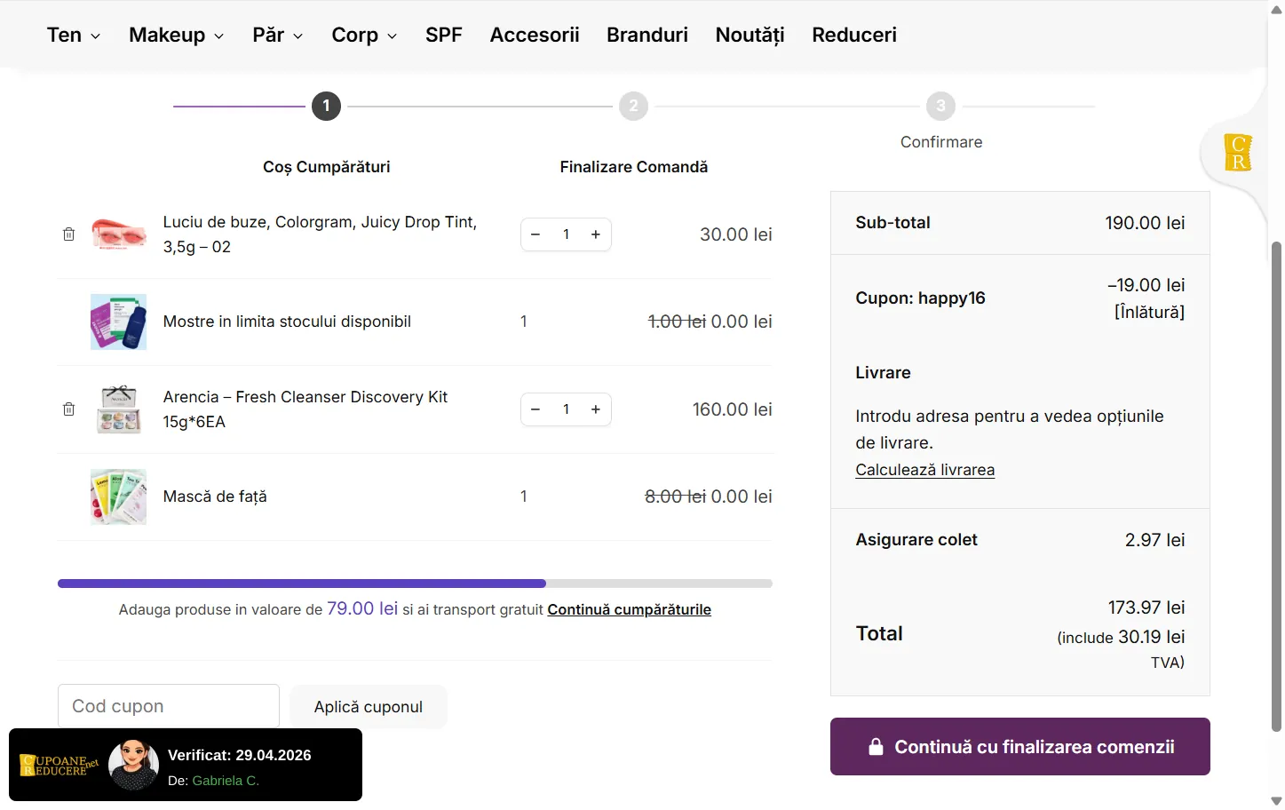Image resolution: width=1285 pixels, height=810 pixels.
Task: Decrease quantity of Colorgram Juicy Drop Tint
Action: [x=535, y=234]
